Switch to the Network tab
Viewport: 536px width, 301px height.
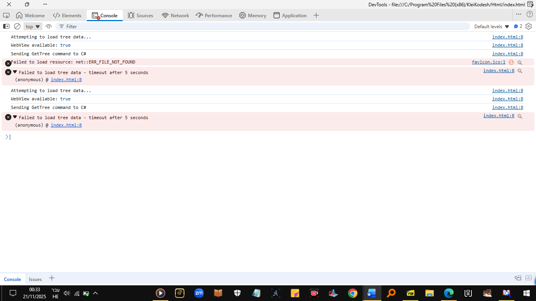tap(175, 15)
